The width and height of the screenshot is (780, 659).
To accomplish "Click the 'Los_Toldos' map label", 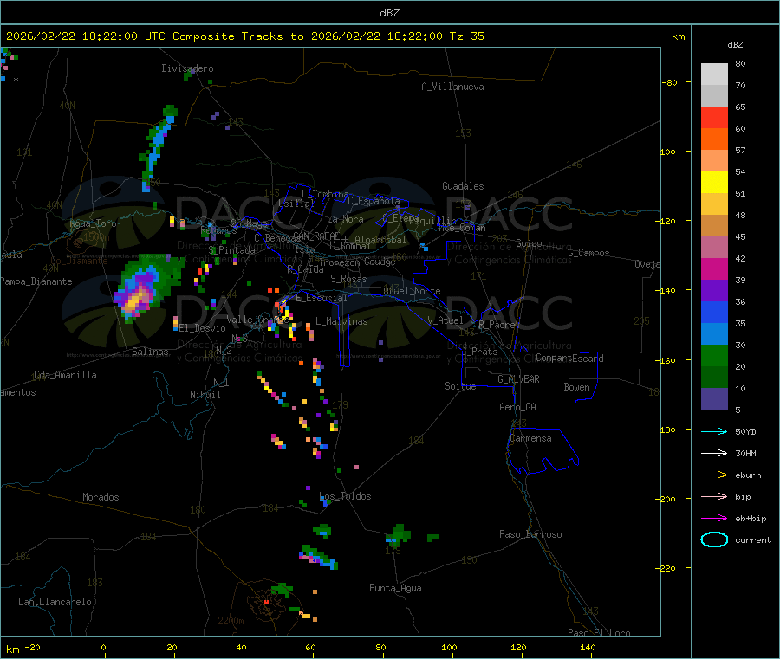I will tap(345, 496).
